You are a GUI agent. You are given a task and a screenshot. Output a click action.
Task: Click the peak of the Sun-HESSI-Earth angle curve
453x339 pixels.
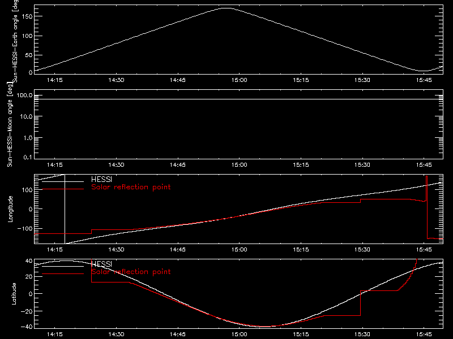coord(226,8)
